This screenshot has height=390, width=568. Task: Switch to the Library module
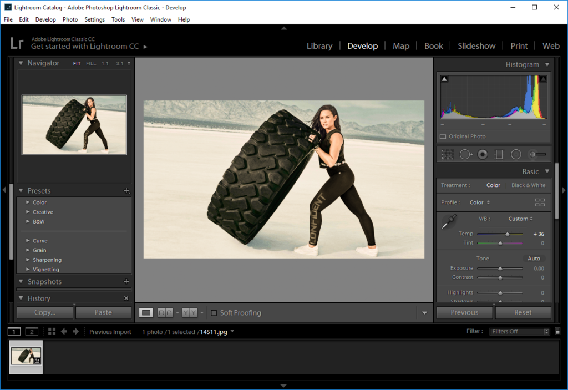click(x=319, y=46)
